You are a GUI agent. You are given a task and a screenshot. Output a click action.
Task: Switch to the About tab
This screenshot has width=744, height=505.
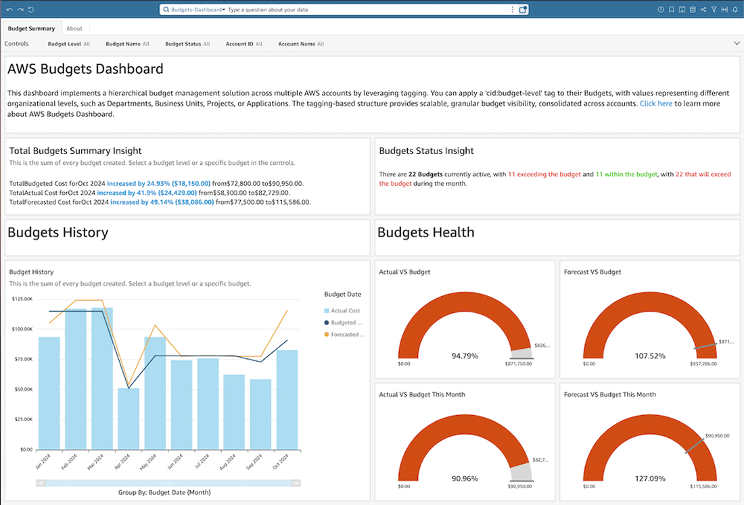click(74, 28)
